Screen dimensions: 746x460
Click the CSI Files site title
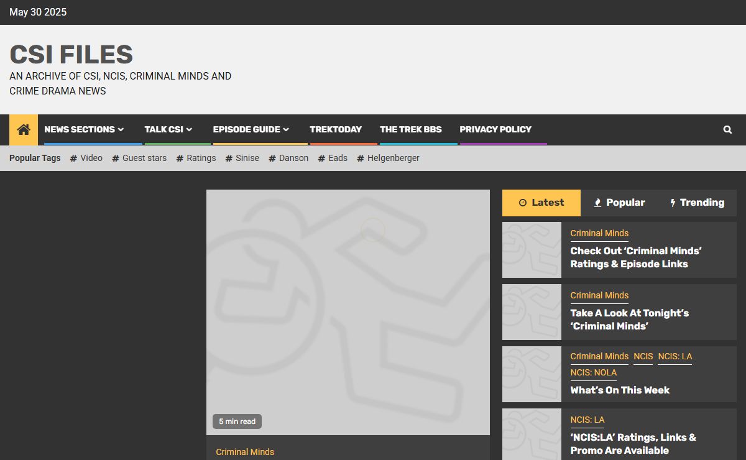pyautogui.click(x=71, y=55)
